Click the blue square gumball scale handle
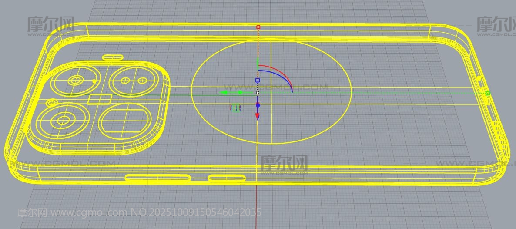 tap(257, 80)
